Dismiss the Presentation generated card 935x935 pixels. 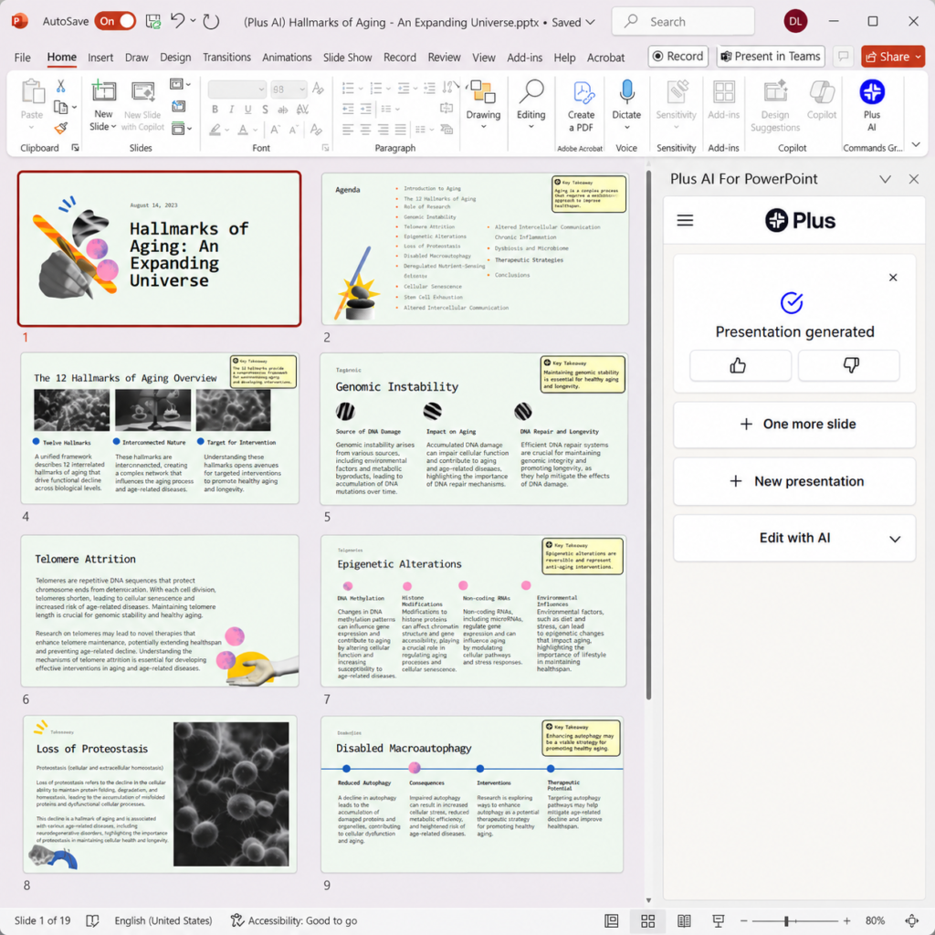click(893, 278)
